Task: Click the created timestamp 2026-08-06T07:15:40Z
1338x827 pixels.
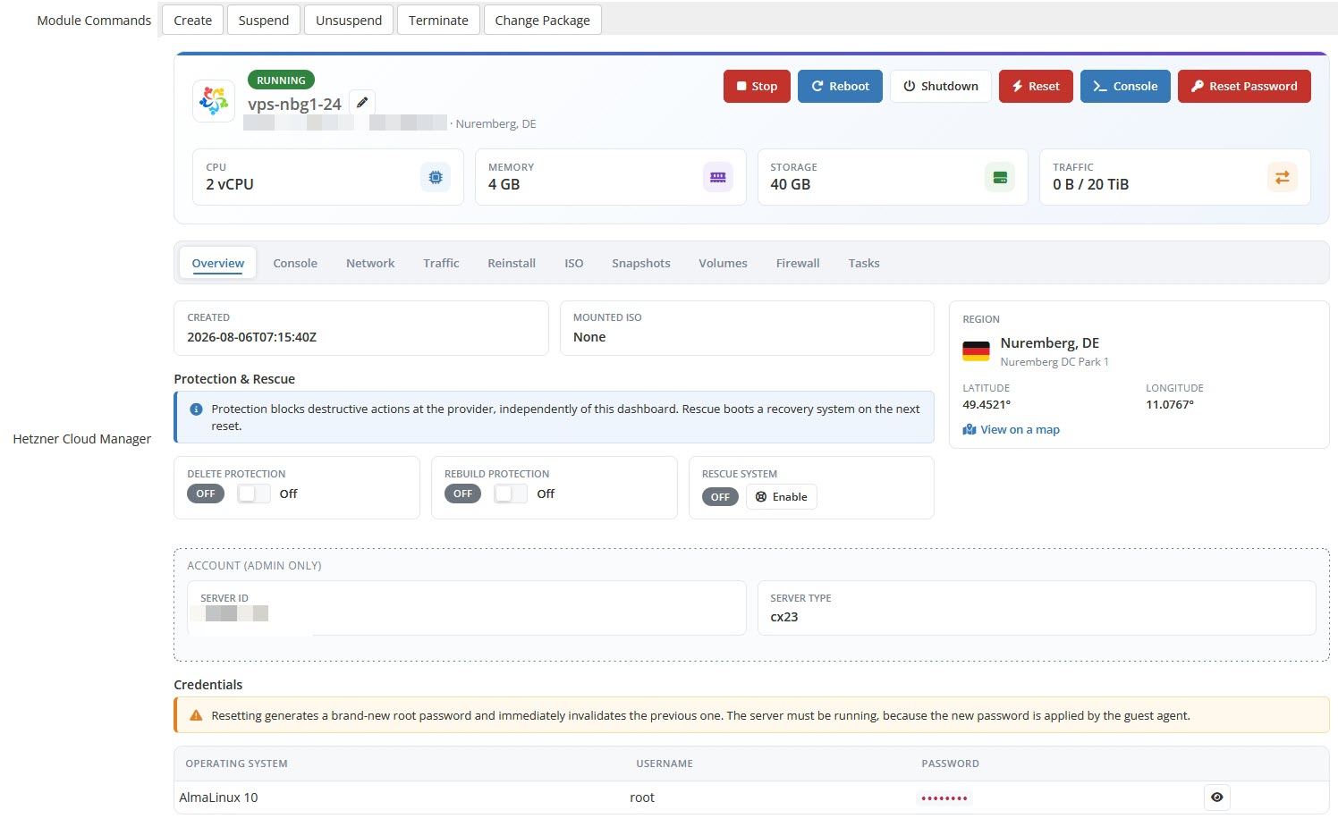Action: [252, 337]
